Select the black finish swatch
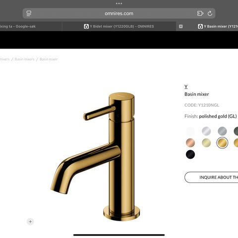The height and width of the screenshot is (238, 238). (x=190, y=154)
